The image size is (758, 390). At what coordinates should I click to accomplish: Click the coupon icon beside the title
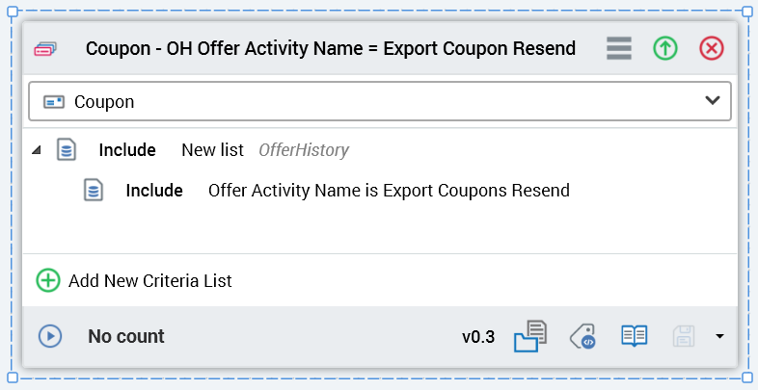pos(47,48)
